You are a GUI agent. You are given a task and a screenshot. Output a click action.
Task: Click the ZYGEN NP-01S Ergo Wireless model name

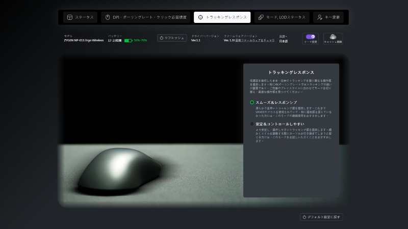point(84,40)
